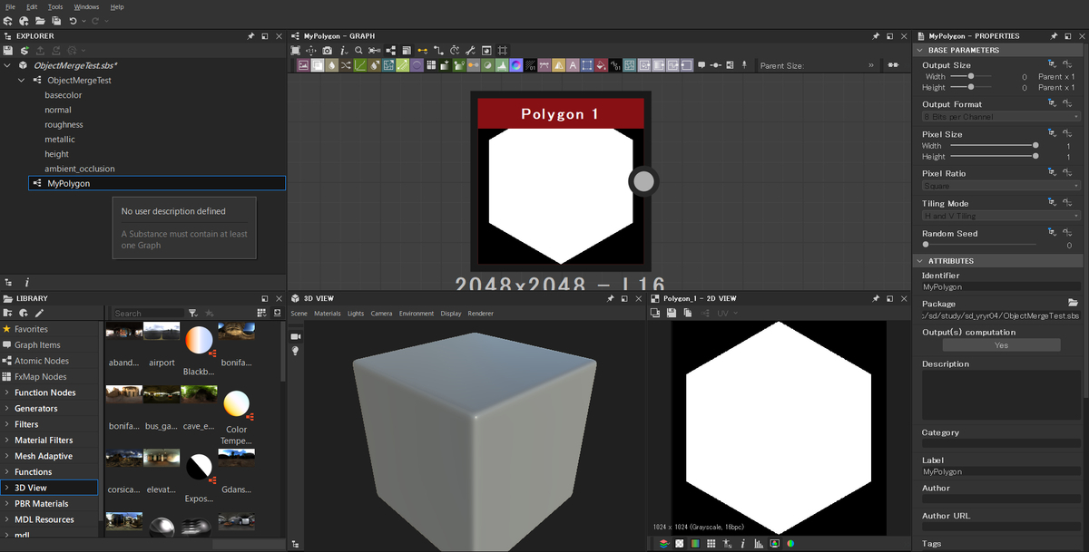Add a Blend node from node toolbar

319,65
